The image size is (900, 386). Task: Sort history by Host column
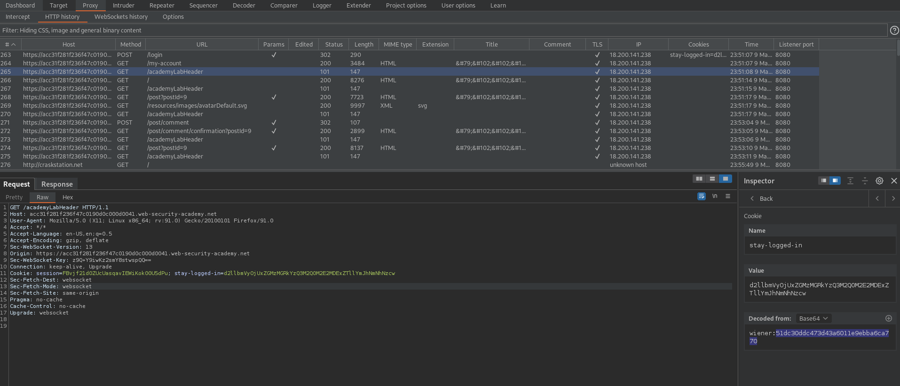coord(69,44)
